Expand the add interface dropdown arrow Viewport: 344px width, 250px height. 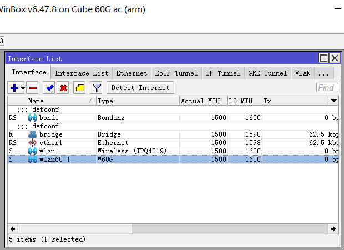tap(23, 88)
